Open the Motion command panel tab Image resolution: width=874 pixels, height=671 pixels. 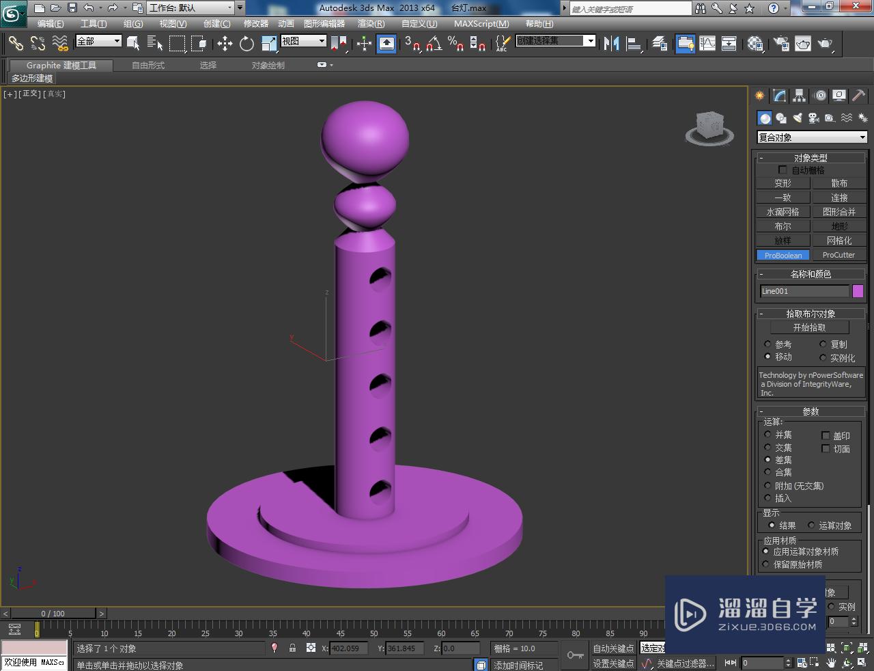(819, 96)
